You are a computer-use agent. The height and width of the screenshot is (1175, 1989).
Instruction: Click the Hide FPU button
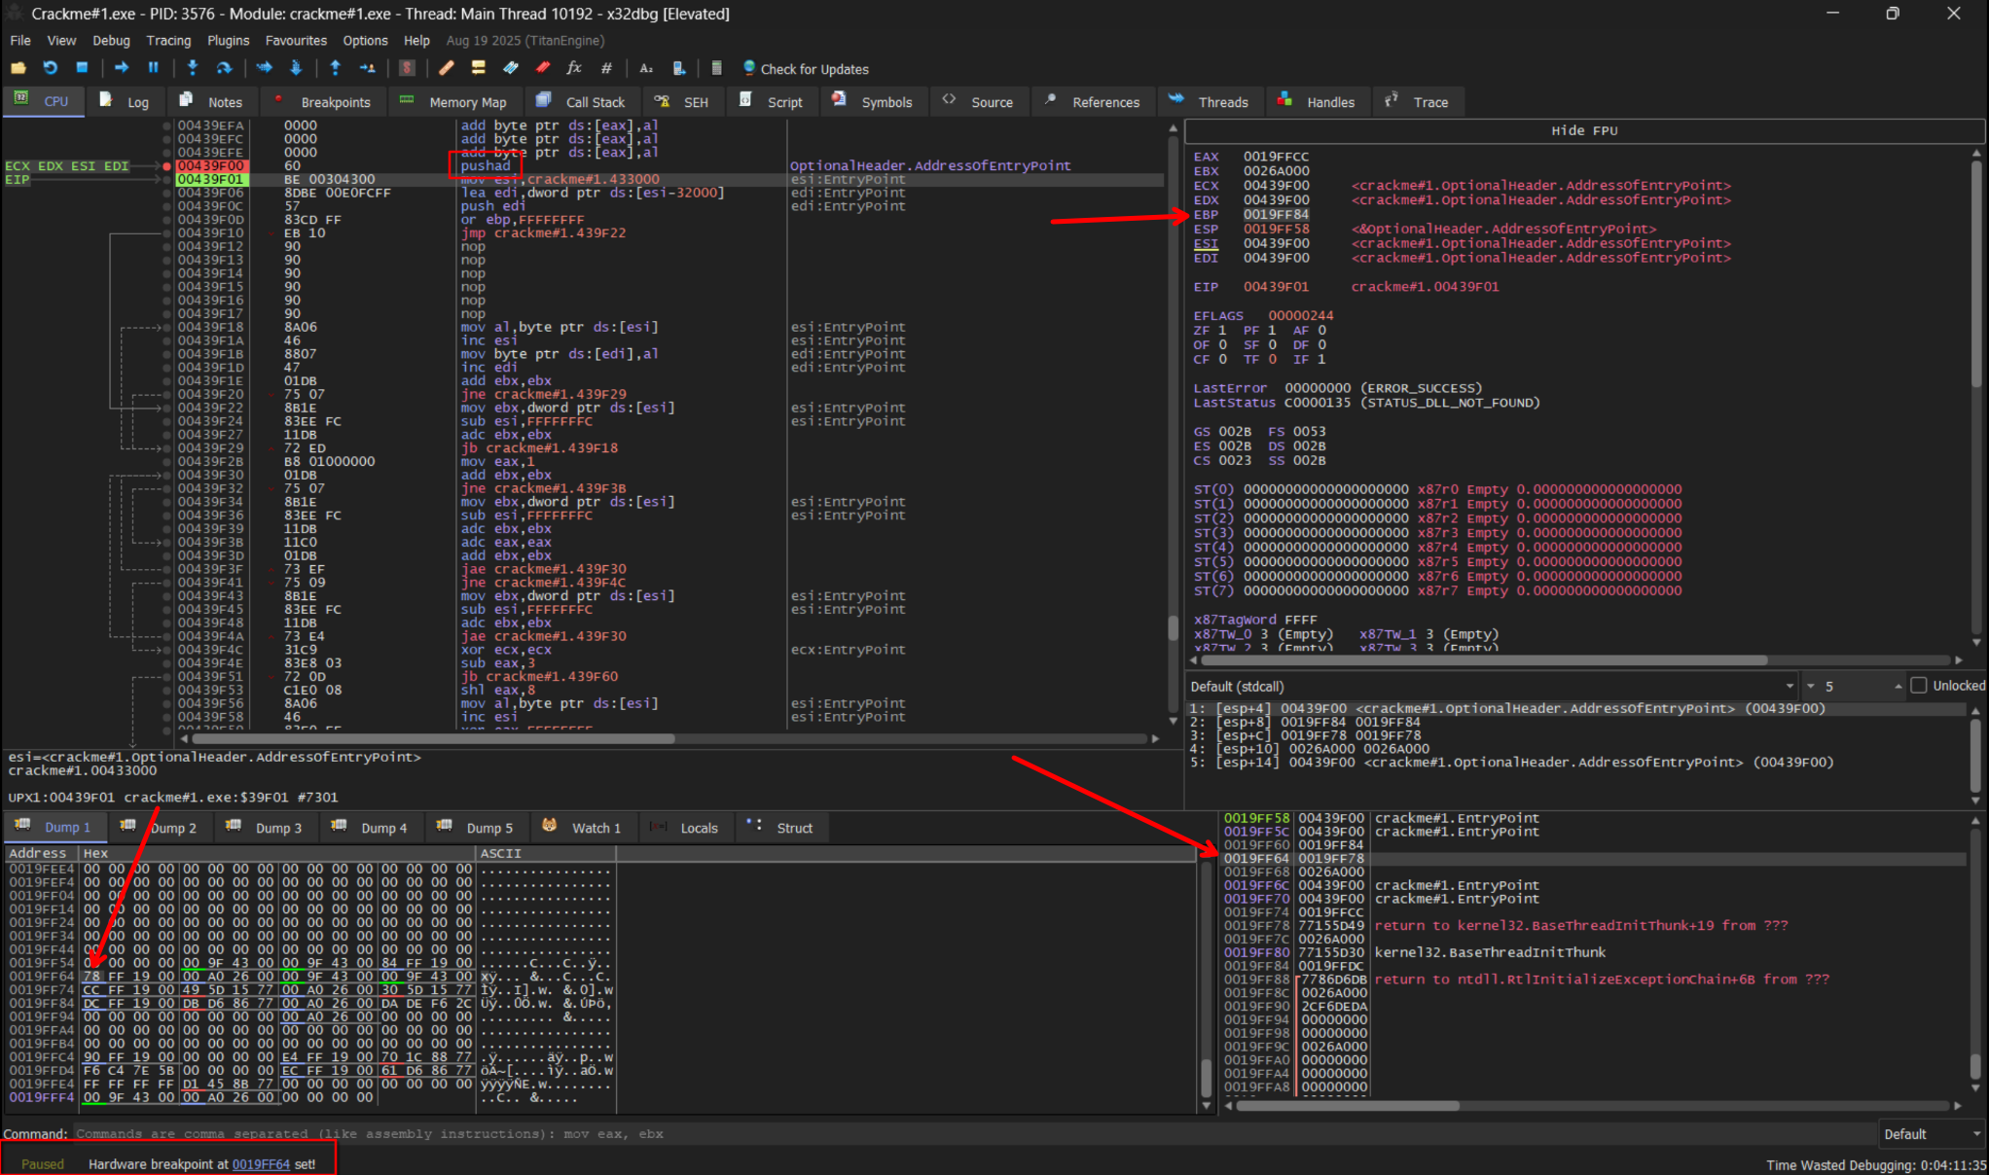[1584, 130]
